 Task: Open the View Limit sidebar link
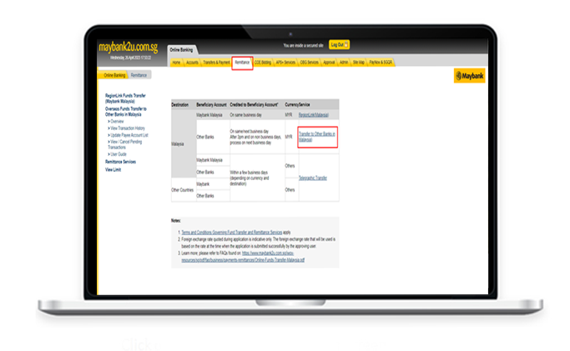pos(113,169)
